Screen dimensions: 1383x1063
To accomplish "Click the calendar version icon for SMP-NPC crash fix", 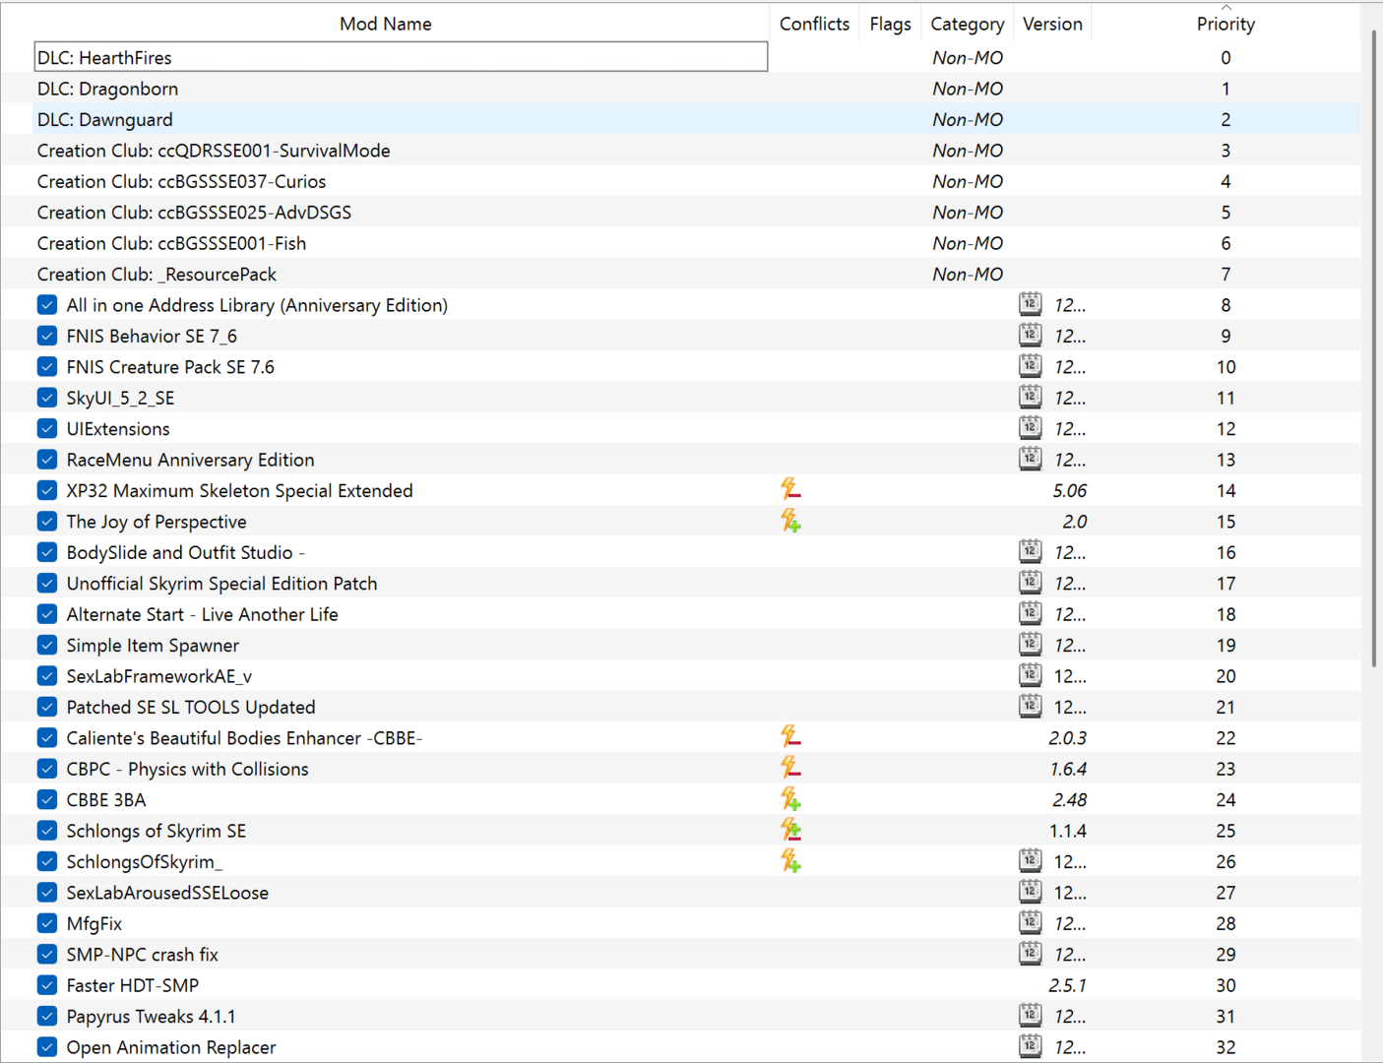I will pyautogui.click(x=1030, y=954).
